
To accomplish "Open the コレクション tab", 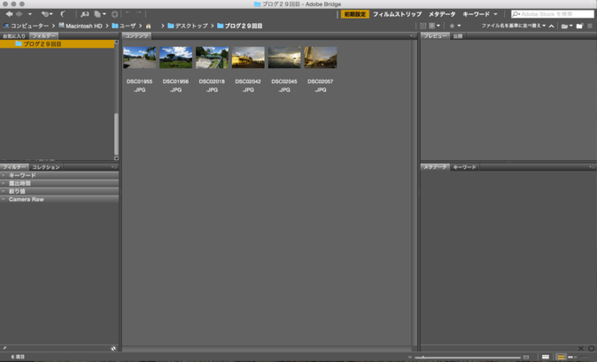I will click(x=46, y=166).
